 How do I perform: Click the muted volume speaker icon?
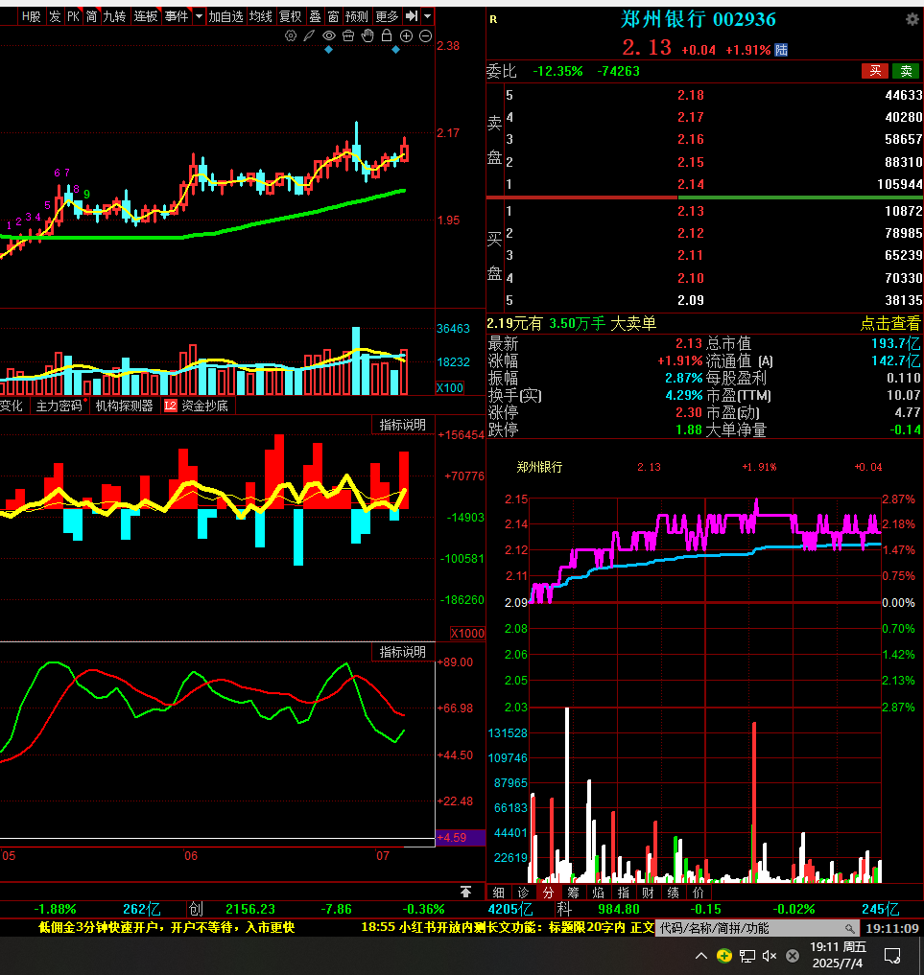coord(770,956)
